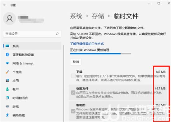Image resolution: width=171 pixels, height=122 pixels.
Task: Click the scanning progress bar
Action: click(100, 54)
